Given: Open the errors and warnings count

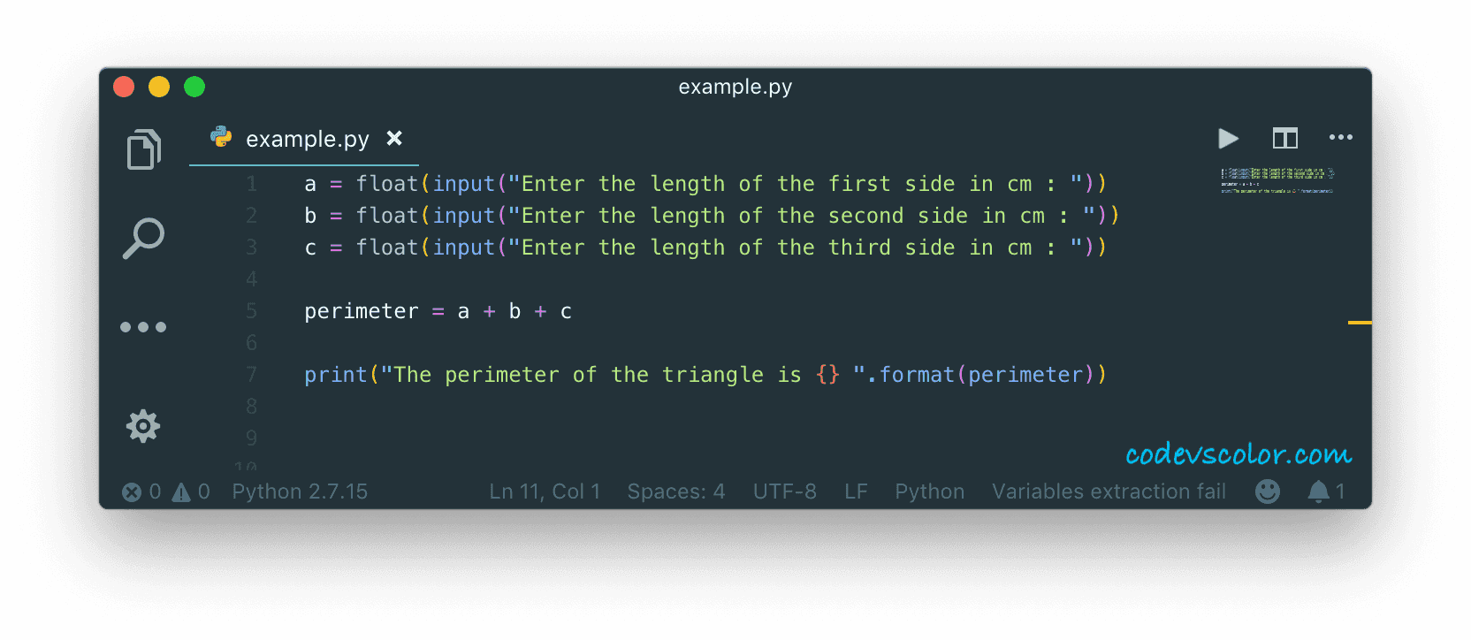Looking at the screenshot, I should point(166,491).
